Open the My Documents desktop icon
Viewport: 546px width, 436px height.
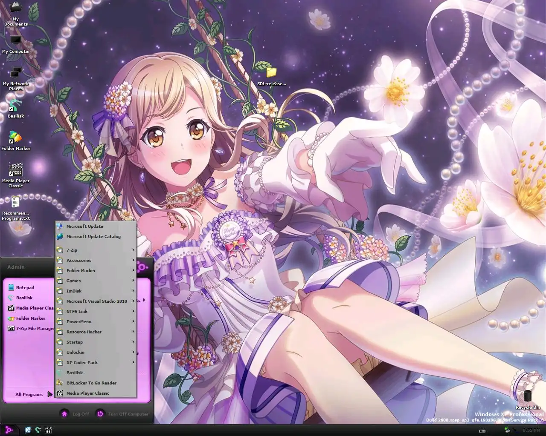(x=16, y=14)
